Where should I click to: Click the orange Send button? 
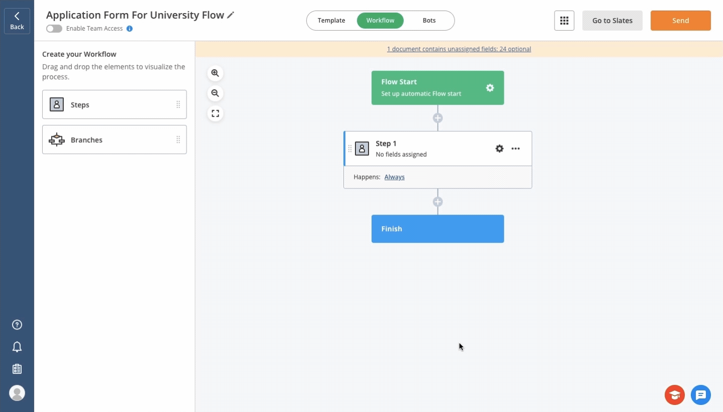[x=680, y=21]
